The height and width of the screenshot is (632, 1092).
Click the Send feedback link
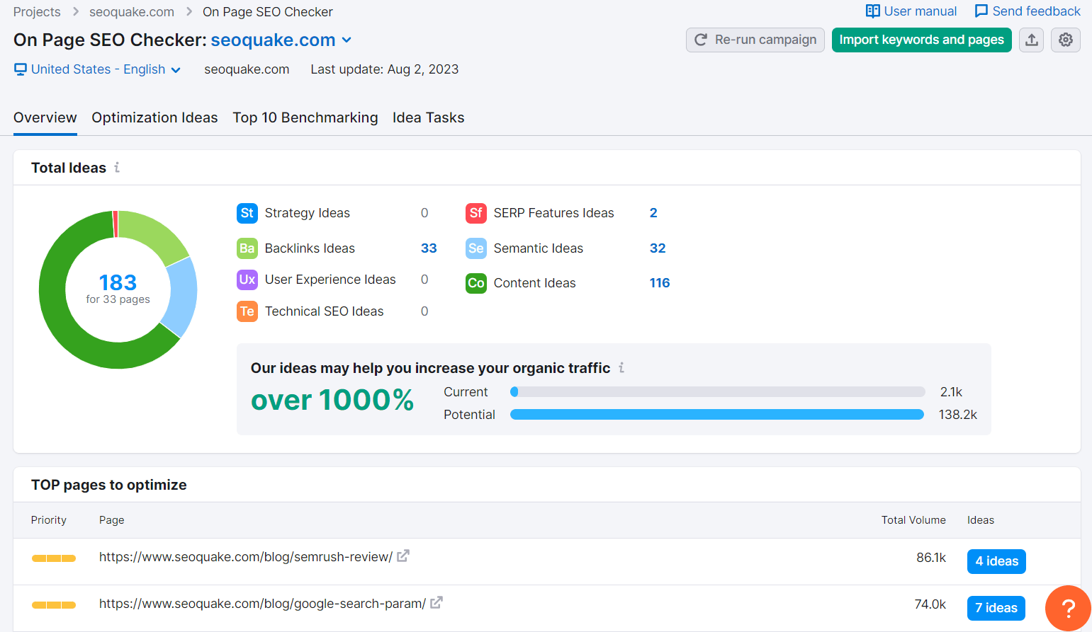pyautogui.click(x=1028, y=11)
